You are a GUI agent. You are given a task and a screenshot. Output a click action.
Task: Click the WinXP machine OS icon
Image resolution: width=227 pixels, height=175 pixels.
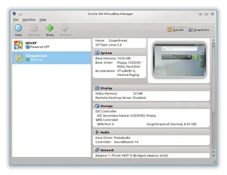pos(18,45)
